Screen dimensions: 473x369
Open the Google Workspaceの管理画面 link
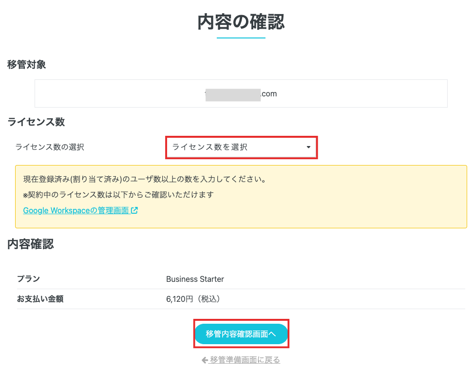[x=80, y=210]
